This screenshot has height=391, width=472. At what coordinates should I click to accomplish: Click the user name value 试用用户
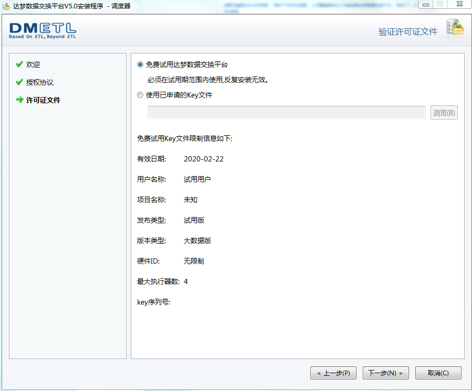[197, 179]
